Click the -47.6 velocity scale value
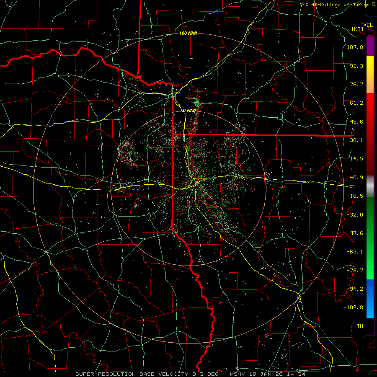This screenshot has height=377, width=377. point(355,233)
